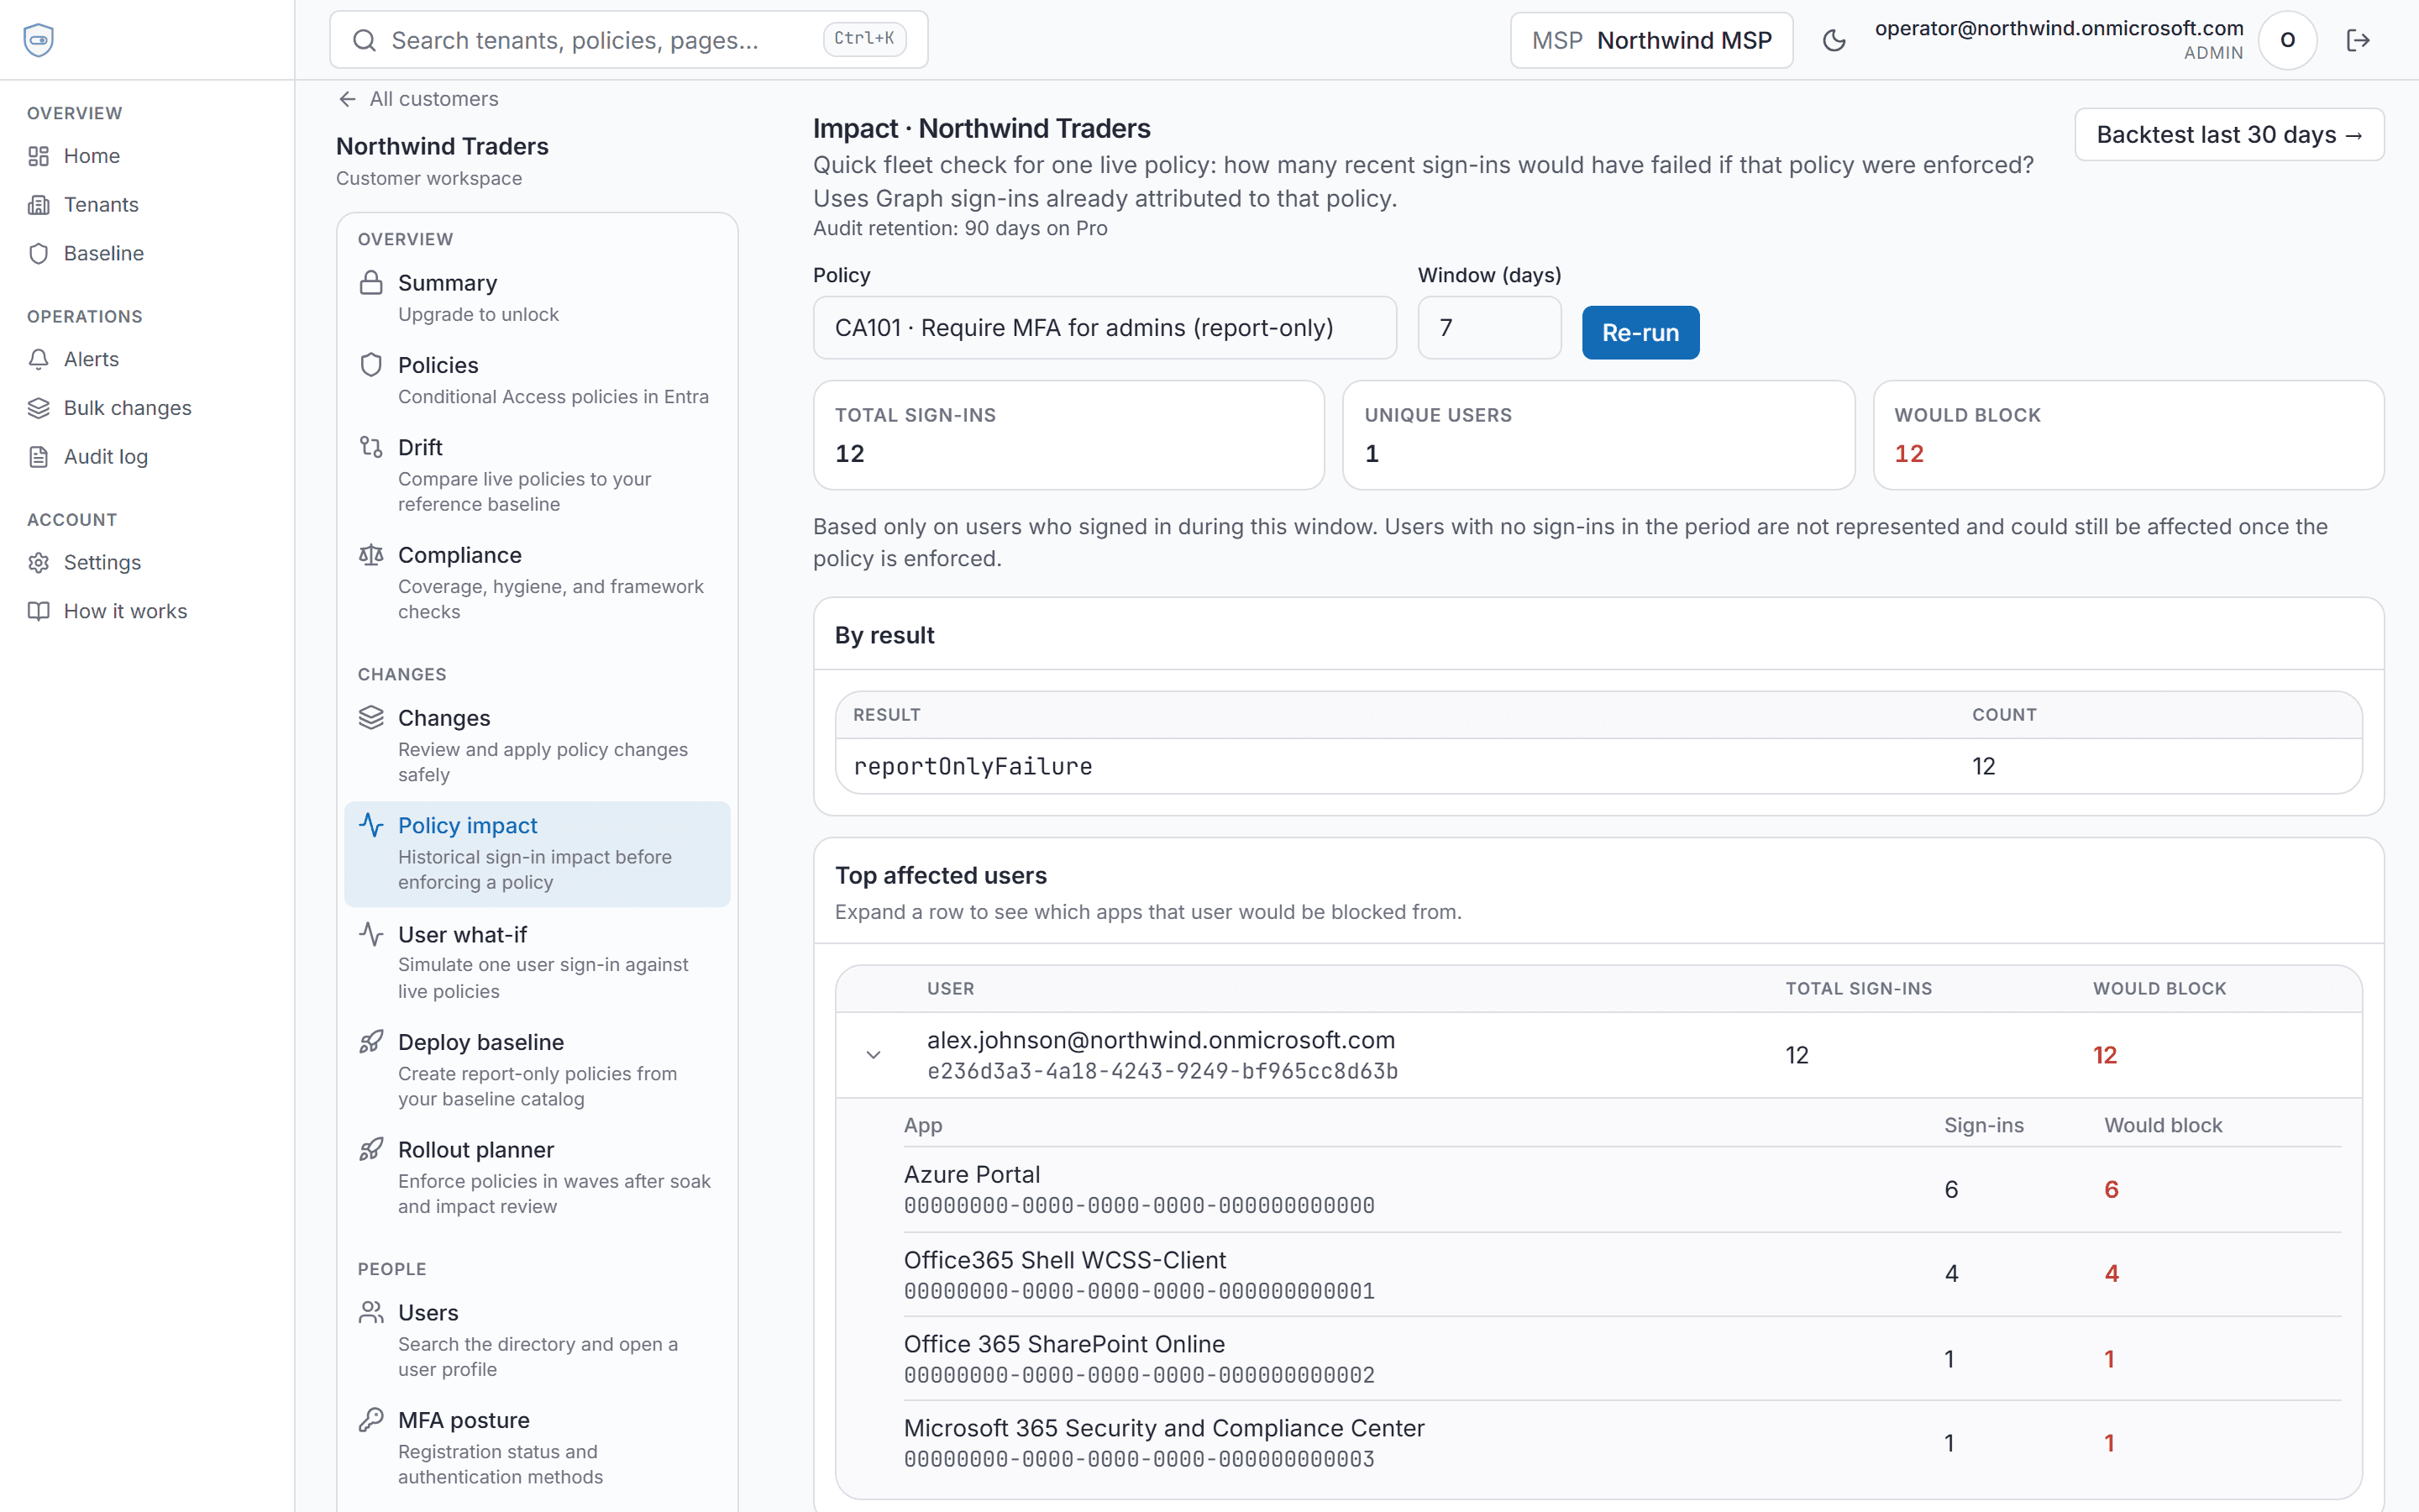This screenshot has width=2419, height=1512.
Task: Click the Ctrl+K shortcut badge
Action: coord(864,39)
